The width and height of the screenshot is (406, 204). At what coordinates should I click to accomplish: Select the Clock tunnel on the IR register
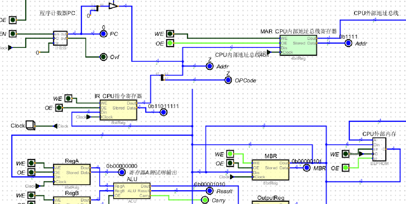83,117
